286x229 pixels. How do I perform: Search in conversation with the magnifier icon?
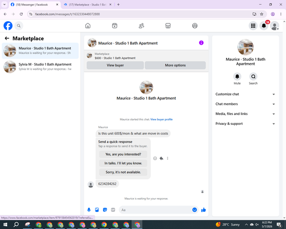253,77
